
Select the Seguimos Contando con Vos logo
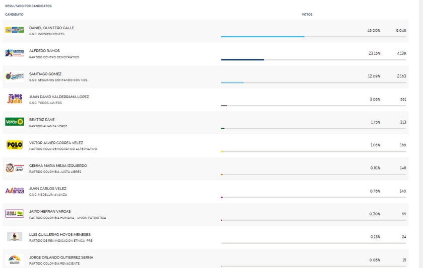click(x=14, y=76)
